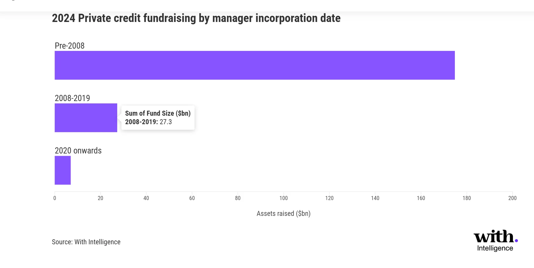Viewport: 534px width, 268px height.
Task: Click the 180 tick label on x-axis
Action: [x=467, y=198]
